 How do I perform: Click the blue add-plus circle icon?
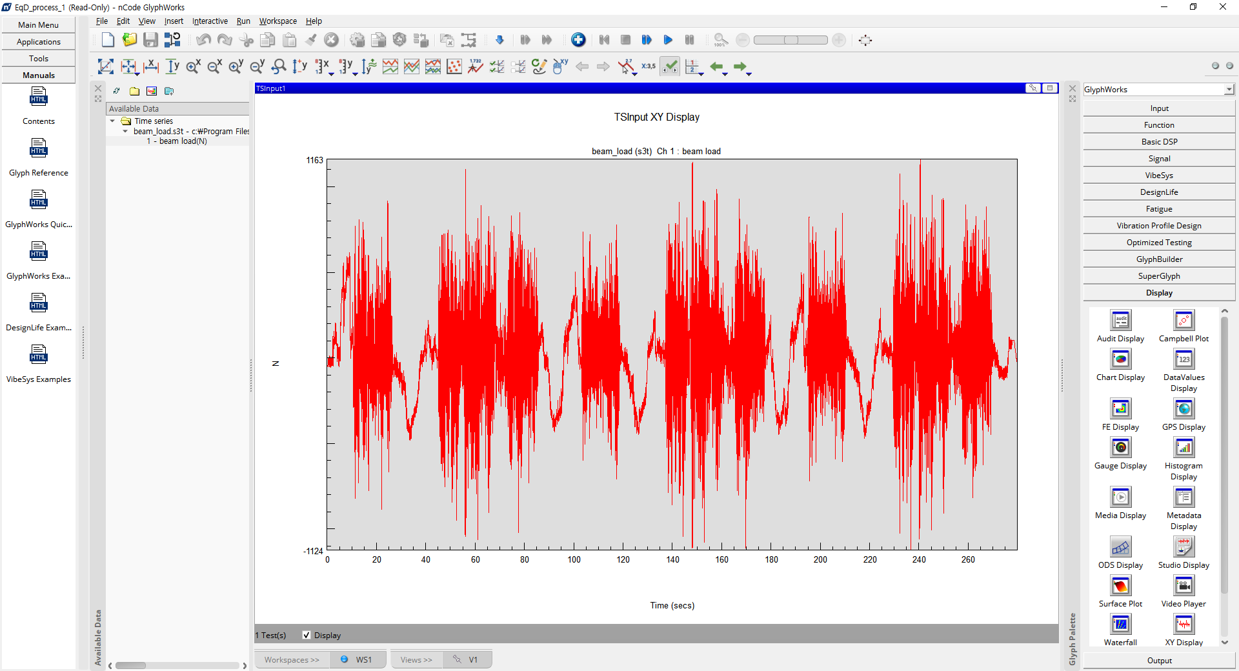578,40
